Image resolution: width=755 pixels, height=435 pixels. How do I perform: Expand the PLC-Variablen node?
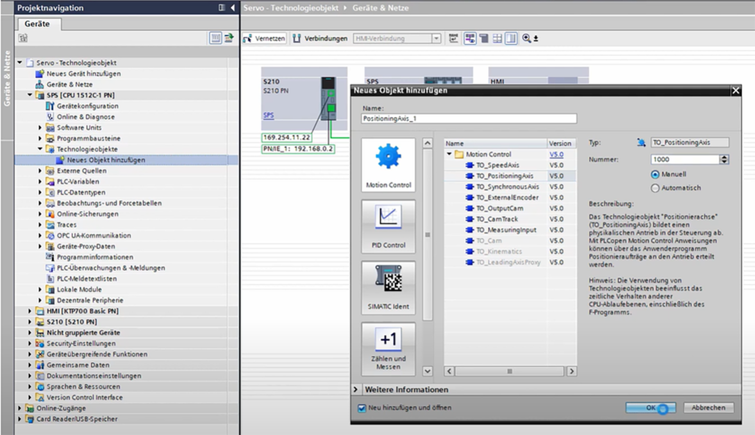[x=40, y=182]
